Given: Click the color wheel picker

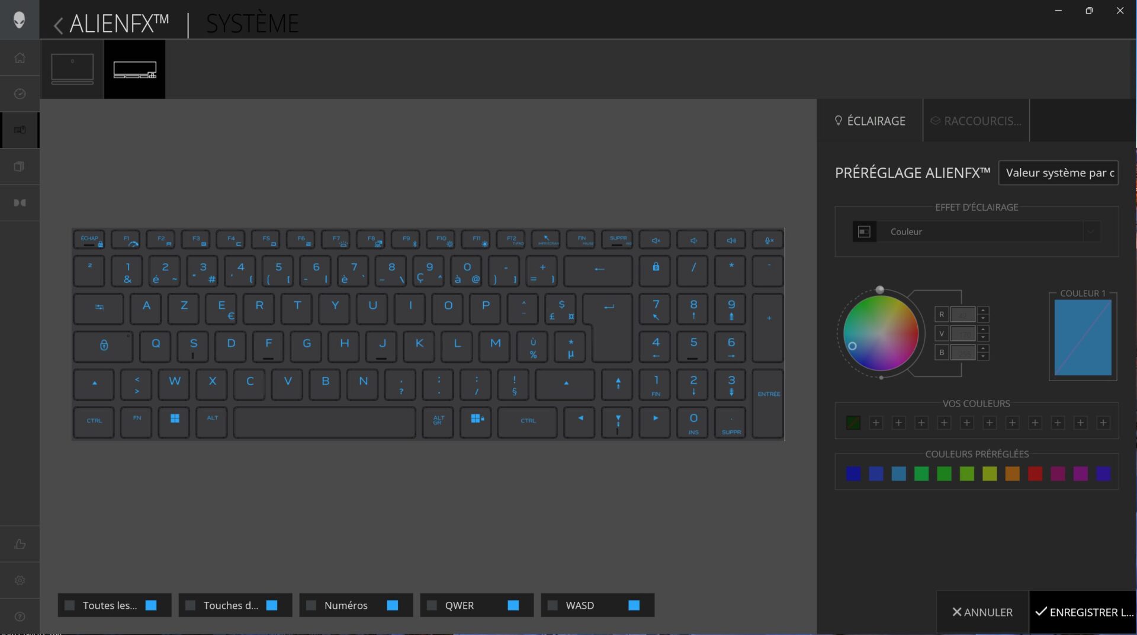Looking at the screenshot, I should [881, 333].
